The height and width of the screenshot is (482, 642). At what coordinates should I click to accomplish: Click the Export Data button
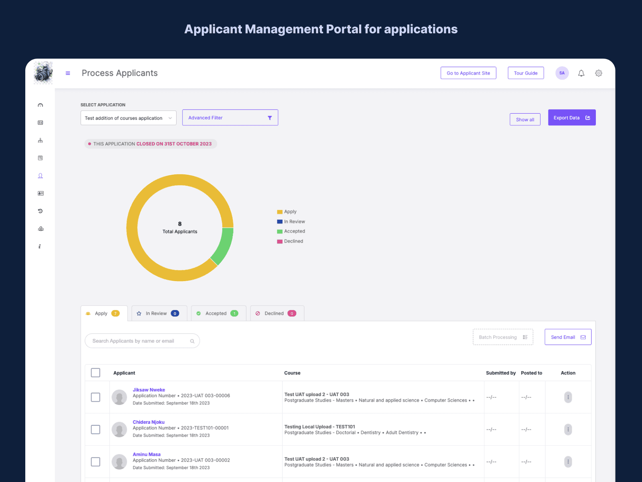click(x=571, y=117)
